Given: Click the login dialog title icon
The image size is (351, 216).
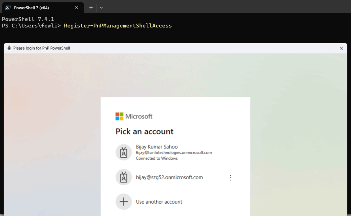Looking at the screenshot, I should coord(9,48).
